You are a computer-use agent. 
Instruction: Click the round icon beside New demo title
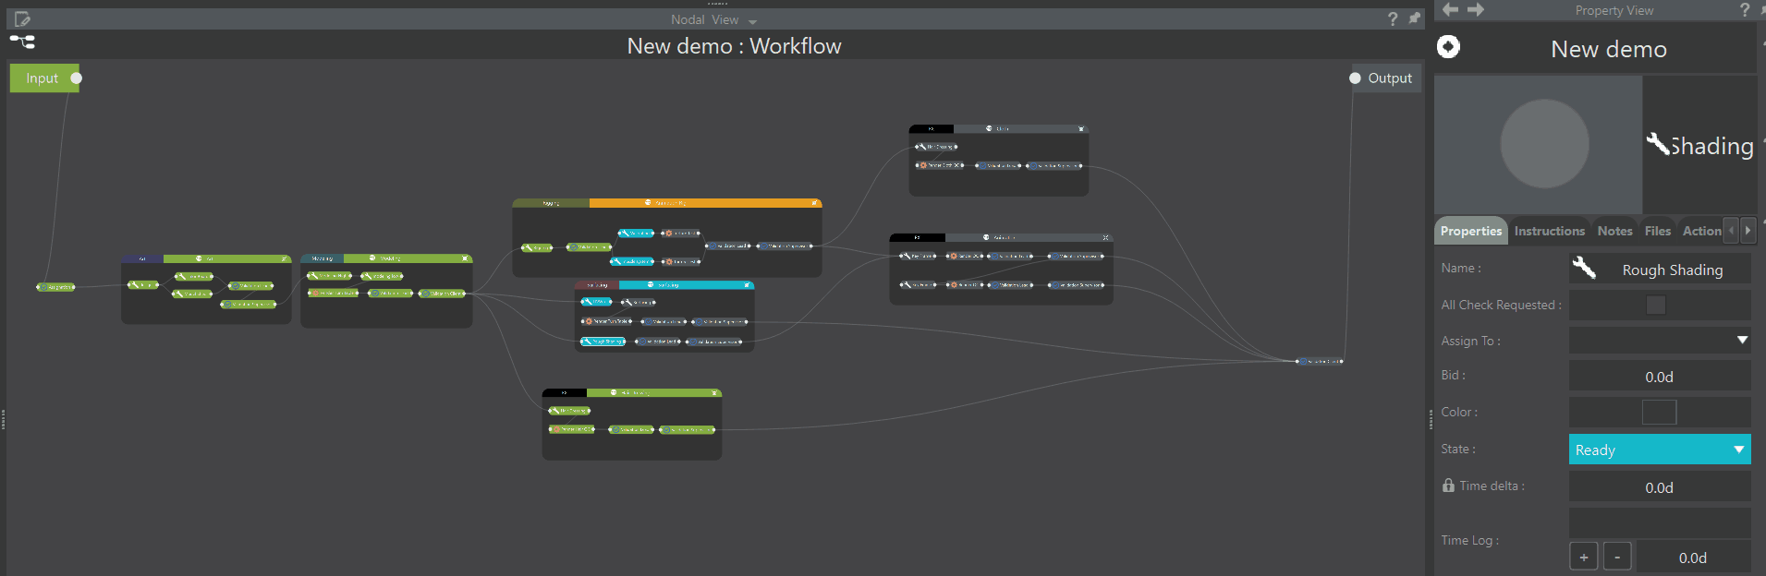(1448, 47)
